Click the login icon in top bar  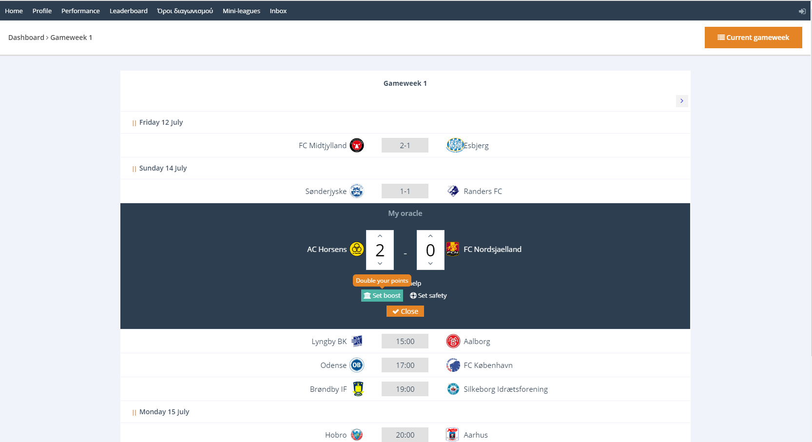[802, 11]
